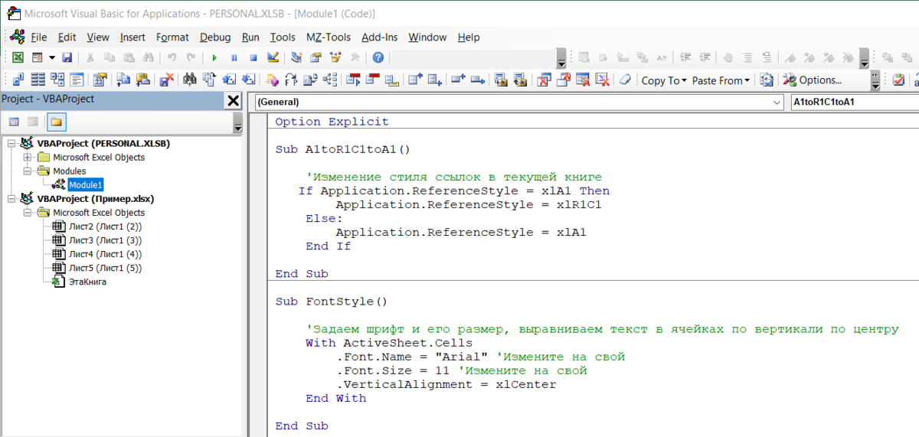The image size is (919, 437).
Task: Open the Properties Window toolbar icon
Action: tap(315, 57)
